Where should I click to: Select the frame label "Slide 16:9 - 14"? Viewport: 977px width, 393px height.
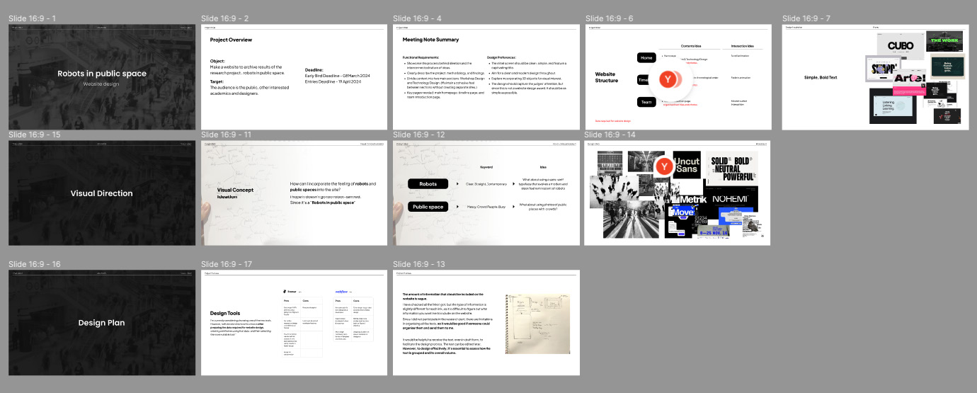[611, 135]
